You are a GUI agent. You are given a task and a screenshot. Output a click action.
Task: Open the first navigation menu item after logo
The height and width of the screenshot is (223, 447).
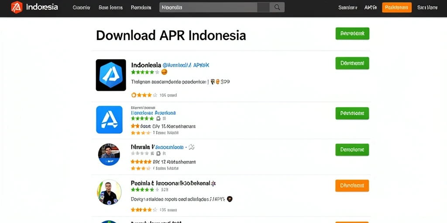81,8
